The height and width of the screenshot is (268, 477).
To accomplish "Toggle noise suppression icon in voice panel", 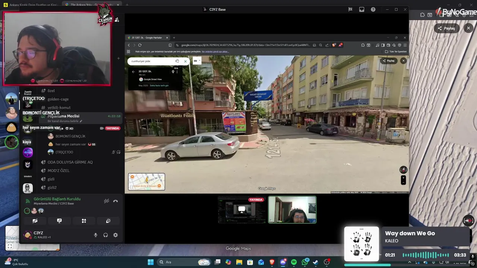I will (x=107, y=201).
